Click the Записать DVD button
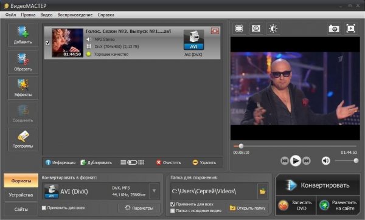The image size is (365, 220). click(296, 205)
